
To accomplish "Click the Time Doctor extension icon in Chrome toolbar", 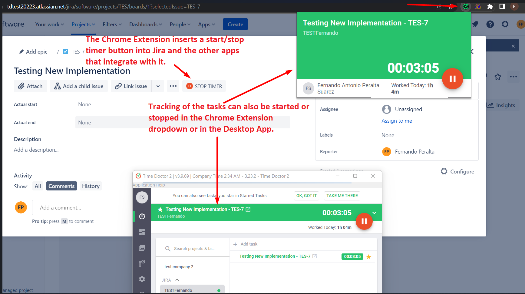I will [x=466, y=6].
